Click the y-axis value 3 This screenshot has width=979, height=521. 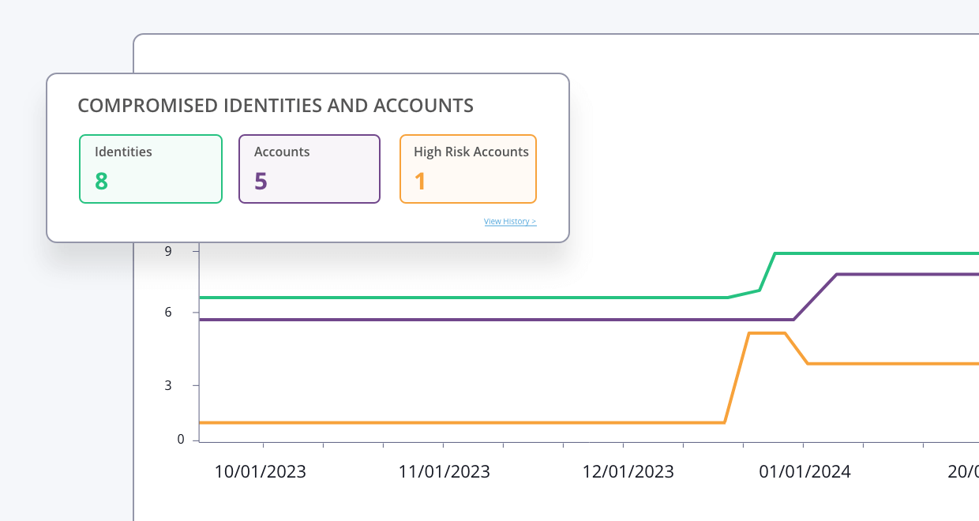pos(167,386)
